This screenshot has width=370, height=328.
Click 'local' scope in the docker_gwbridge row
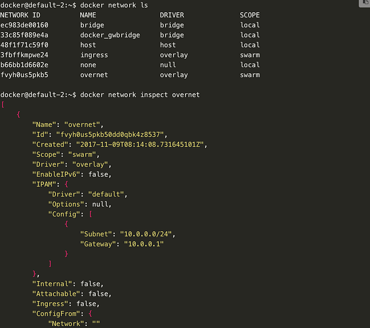coord(250,35)
